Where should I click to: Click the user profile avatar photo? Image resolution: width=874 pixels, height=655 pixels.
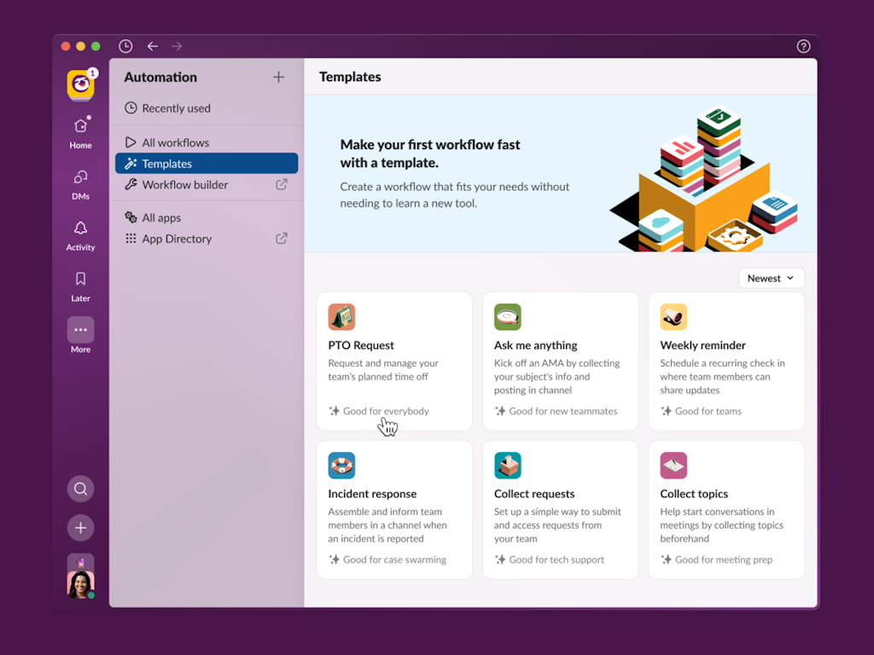(x=80, y=584)
